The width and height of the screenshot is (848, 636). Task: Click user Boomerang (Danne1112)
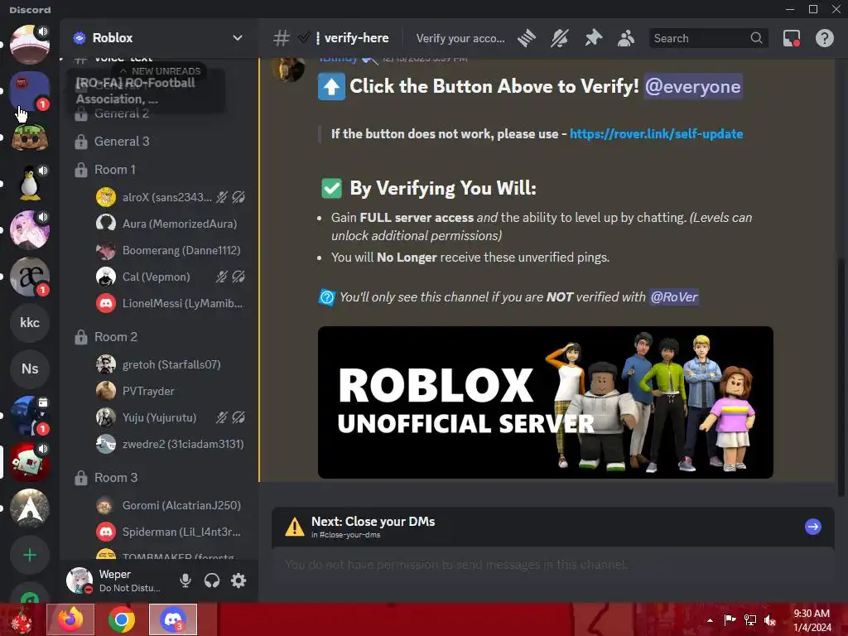171,250
